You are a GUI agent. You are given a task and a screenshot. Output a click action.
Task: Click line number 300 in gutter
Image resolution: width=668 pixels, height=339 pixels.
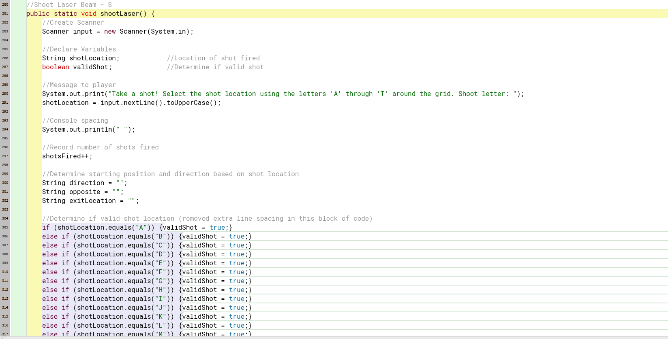tap(5, 183)
